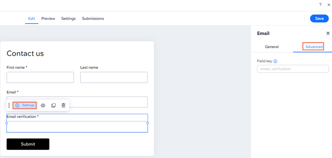332x158 pixels.
Task: Open the top Settings tab
Action: 68,19
